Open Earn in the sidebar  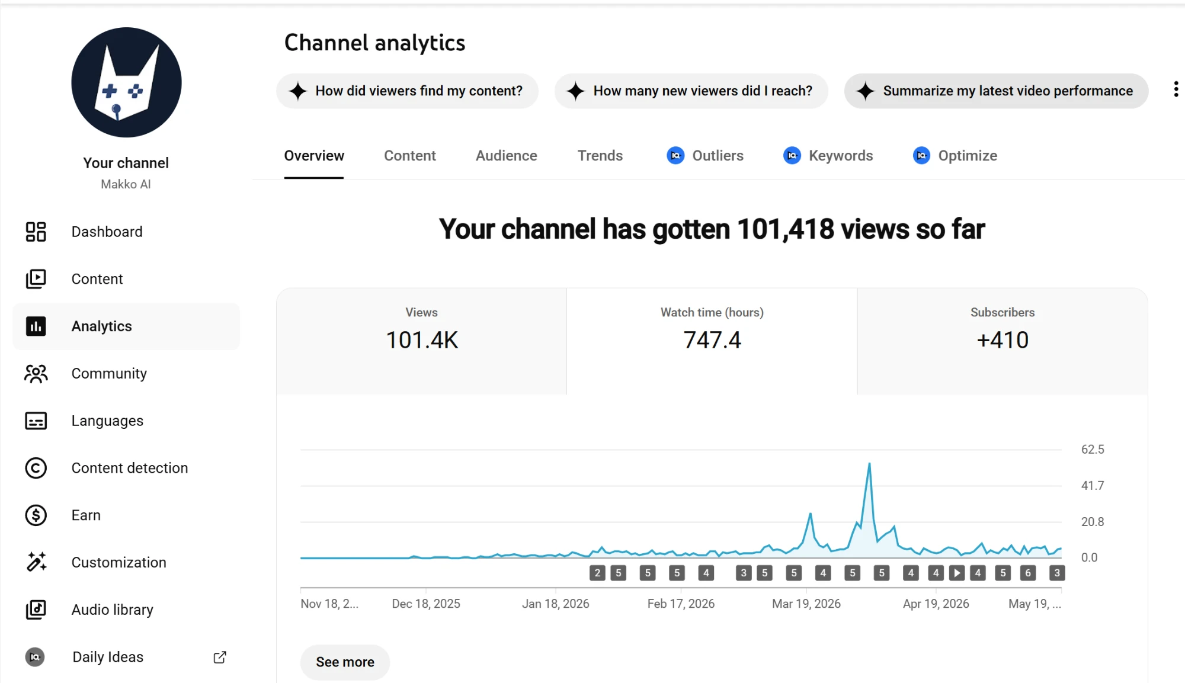click(126, 515)
